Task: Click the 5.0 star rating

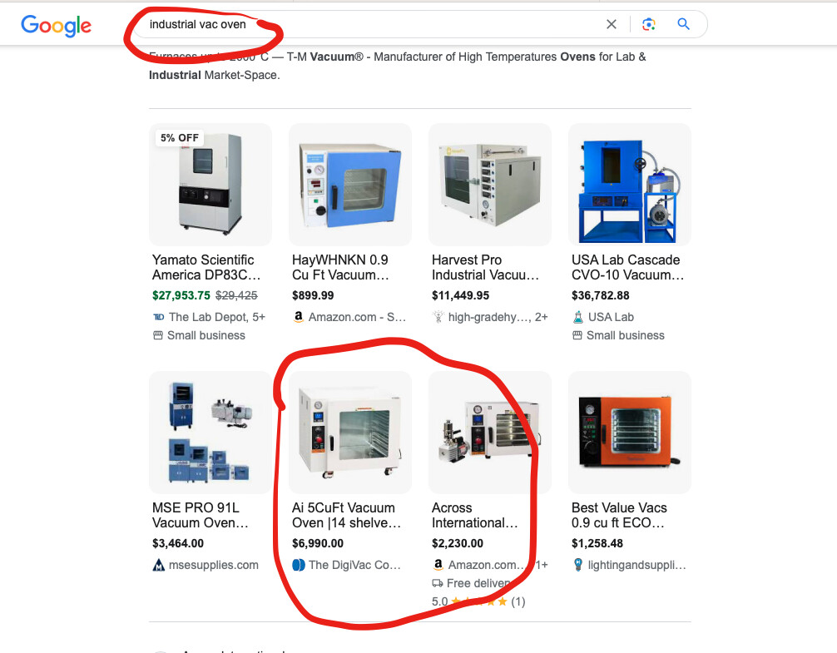Action: tap(478, 601)
